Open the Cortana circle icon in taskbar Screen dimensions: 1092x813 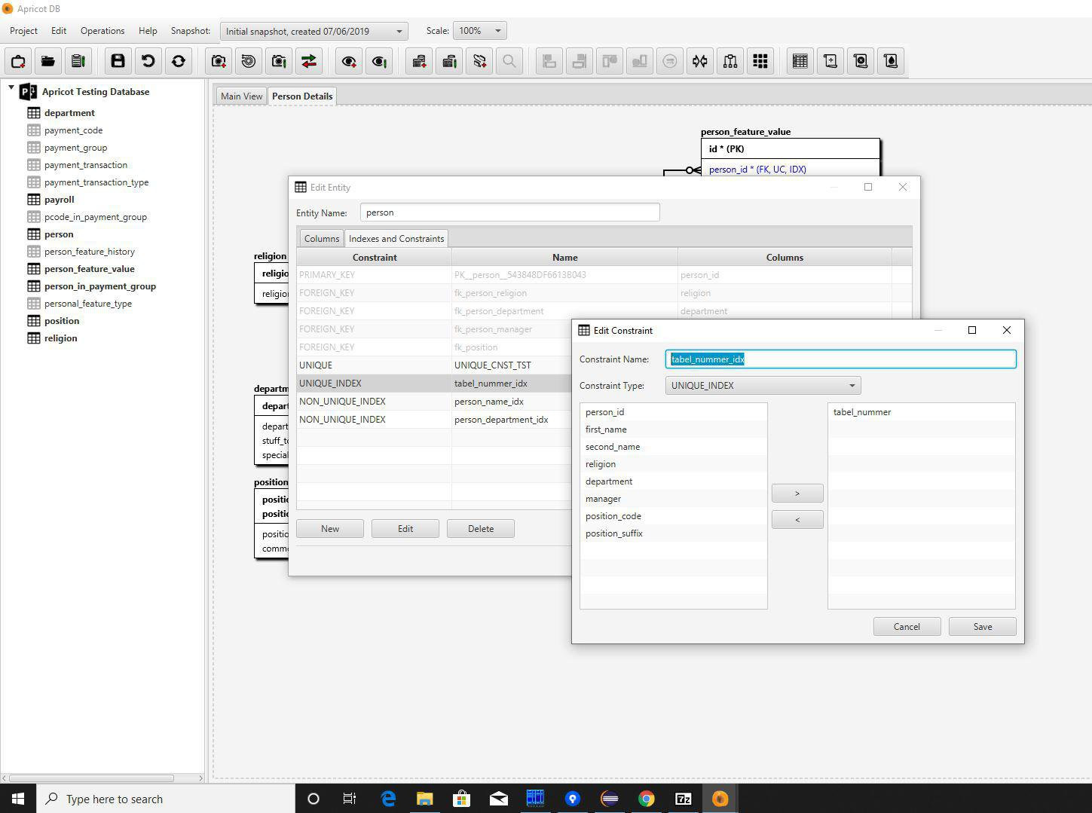[314, 799]
